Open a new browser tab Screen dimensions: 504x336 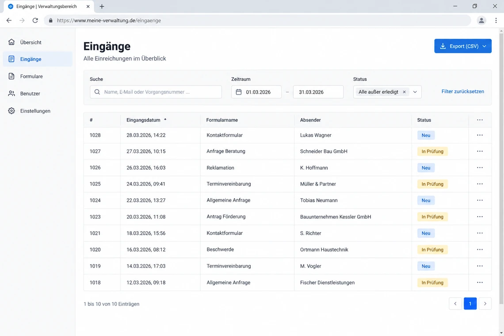click(x=102, y=7)
